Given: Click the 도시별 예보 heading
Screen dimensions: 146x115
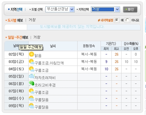Looking at the screenshot, I should pos(15,20).
